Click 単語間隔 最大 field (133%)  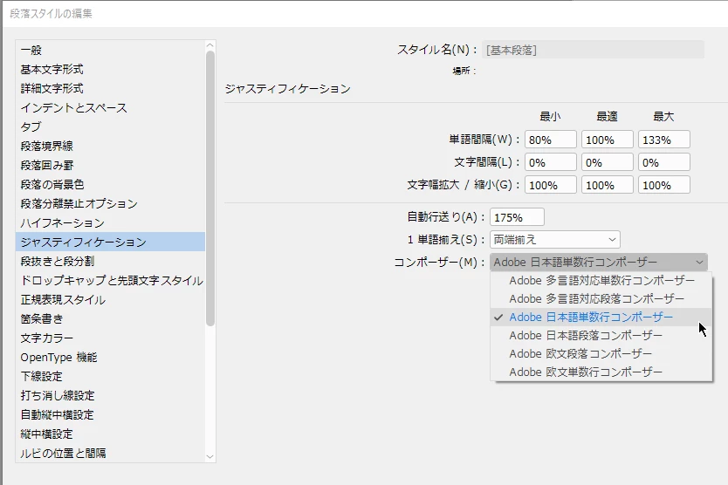(664, 140)
